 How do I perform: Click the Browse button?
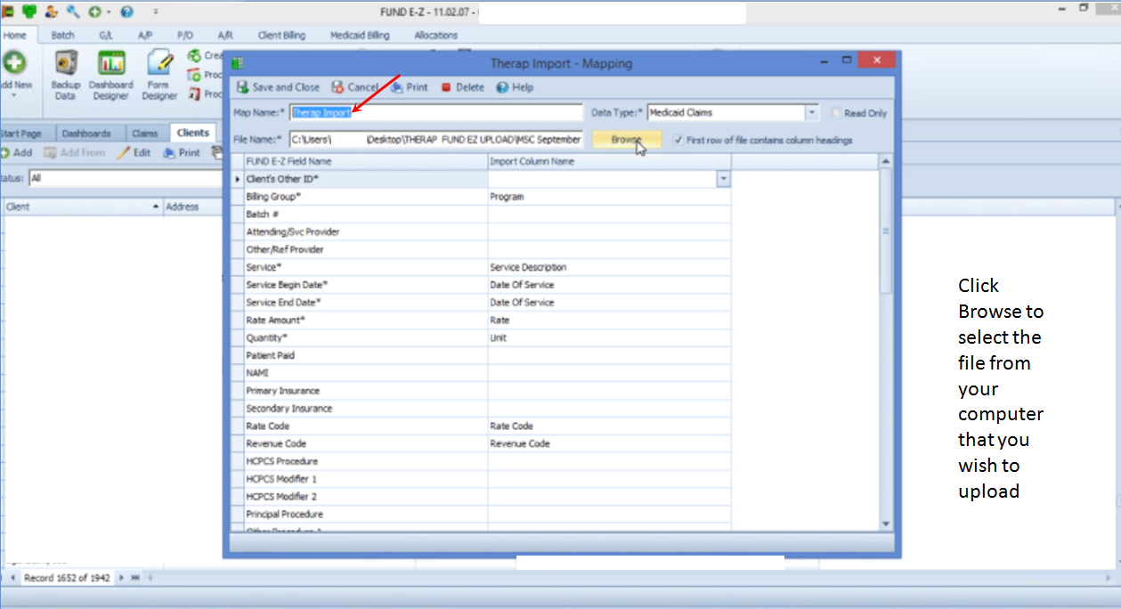coord(627,140)
